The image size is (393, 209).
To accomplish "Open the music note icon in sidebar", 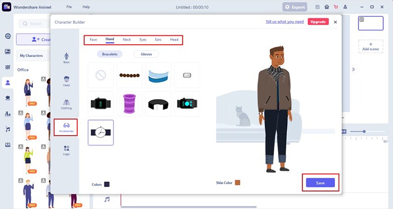I will tap(8, 129).
